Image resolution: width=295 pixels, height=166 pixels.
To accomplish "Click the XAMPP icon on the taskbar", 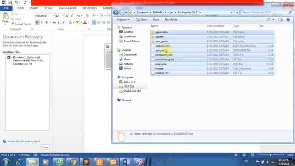I will coord(113,162).
